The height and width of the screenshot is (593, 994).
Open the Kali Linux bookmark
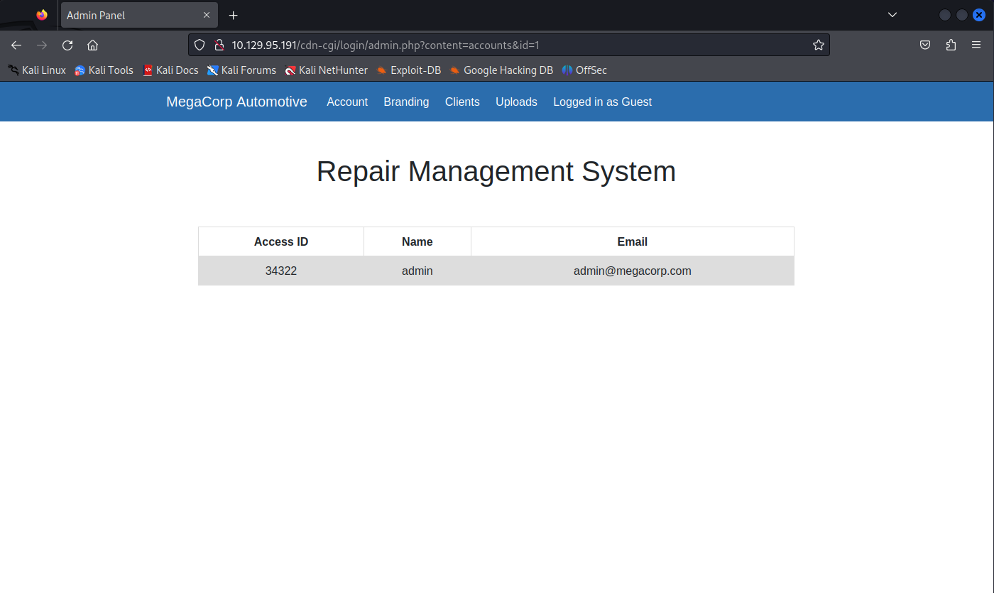click(x=37, y=70)
